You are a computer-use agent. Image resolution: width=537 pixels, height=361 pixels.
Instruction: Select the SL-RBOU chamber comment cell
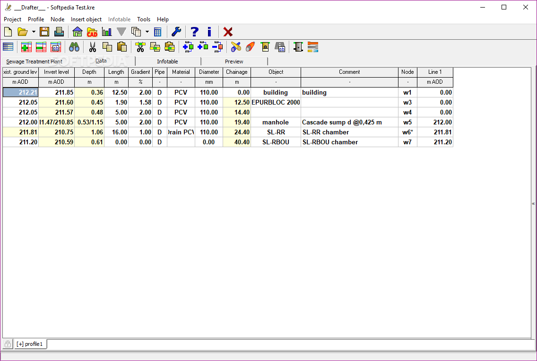click(x=349, y=142)
